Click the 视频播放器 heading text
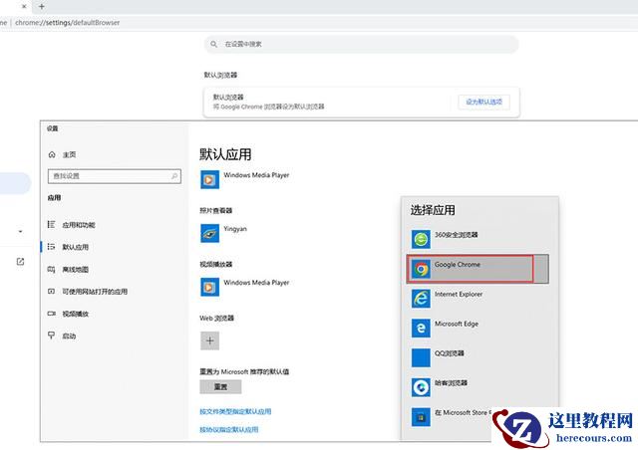The width and height of the screenshot is (638, 450). coord(216,264)
